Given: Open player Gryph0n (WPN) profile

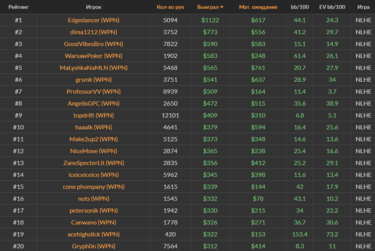Looking at the screenshot, I should pos(94,246).
